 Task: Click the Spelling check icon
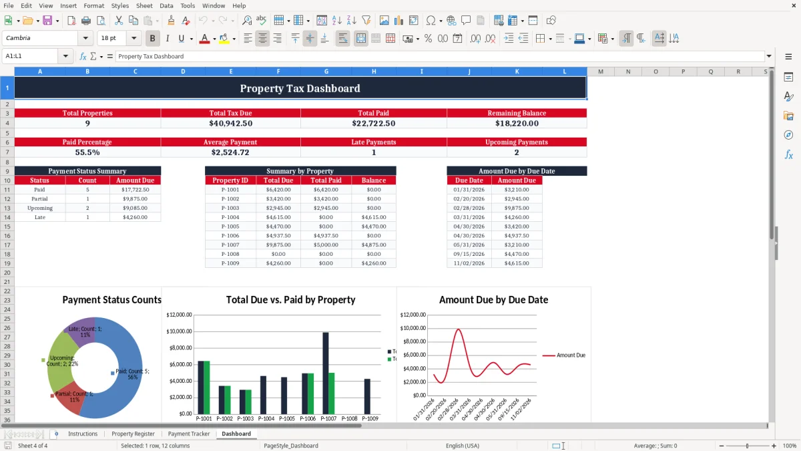261,21
